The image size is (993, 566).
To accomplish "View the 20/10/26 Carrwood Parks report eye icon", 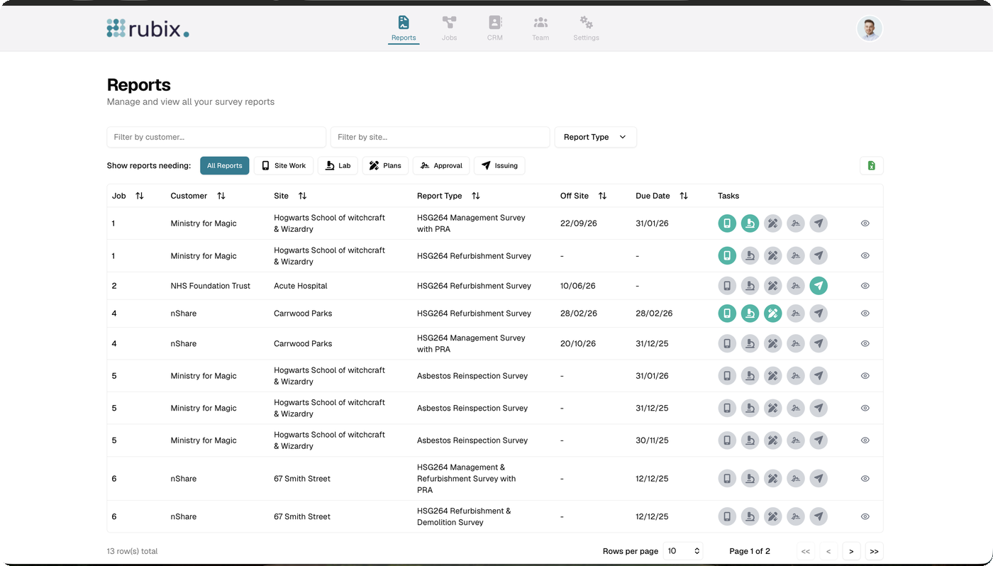I will (x=865, y=343).
